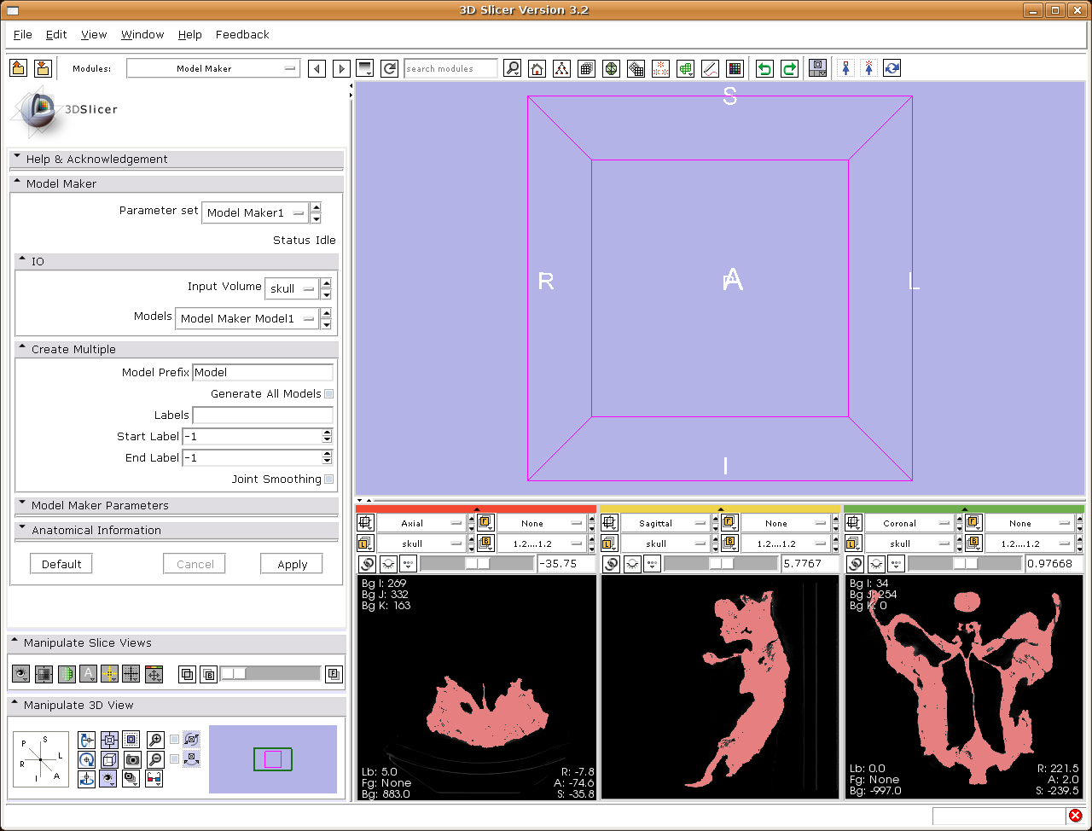Viewport: 1092px width, 831px height.
Task: Toggle Coronal slice visibility eye icon
Action: pyautogui.click(x=876, y=564)
